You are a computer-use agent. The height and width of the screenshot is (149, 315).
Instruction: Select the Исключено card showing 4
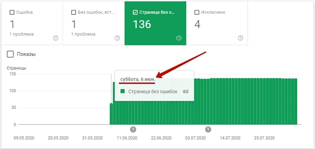pos(217,23)
